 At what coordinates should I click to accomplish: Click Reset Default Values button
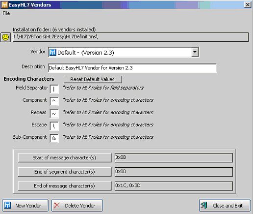click(x=93, y=79)
